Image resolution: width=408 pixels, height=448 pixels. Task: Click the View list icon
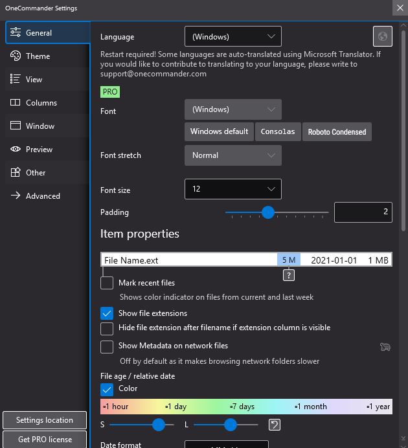pos(16,79)
